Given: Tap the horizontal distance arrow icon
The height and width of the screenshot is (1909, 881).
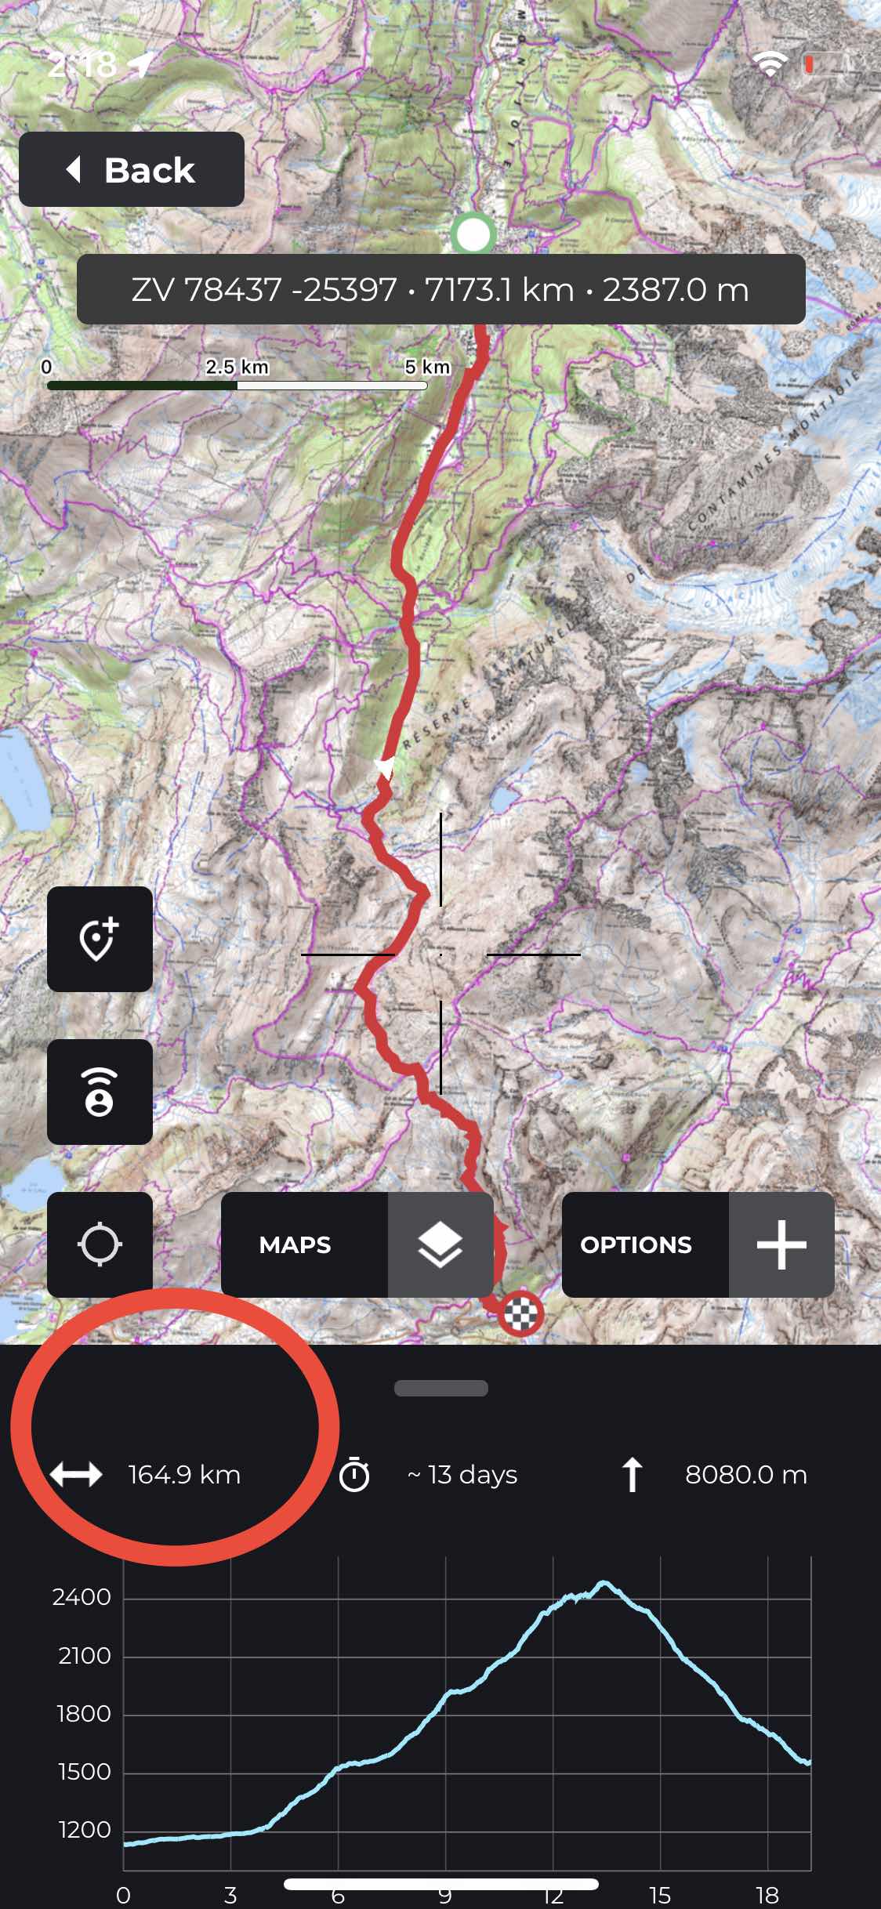Looking at the screenshot, I should coord(76,1474).
